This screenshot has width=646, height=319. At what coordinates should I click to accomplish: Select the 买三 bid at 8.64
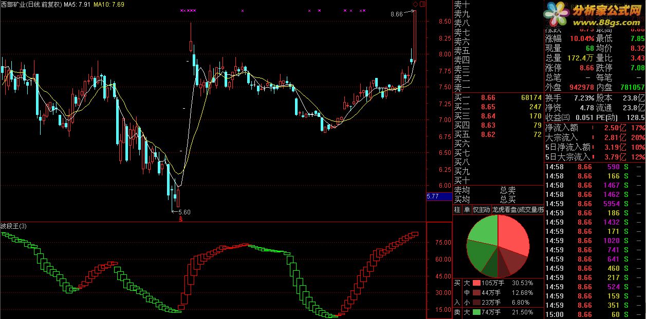pos(498,116)
